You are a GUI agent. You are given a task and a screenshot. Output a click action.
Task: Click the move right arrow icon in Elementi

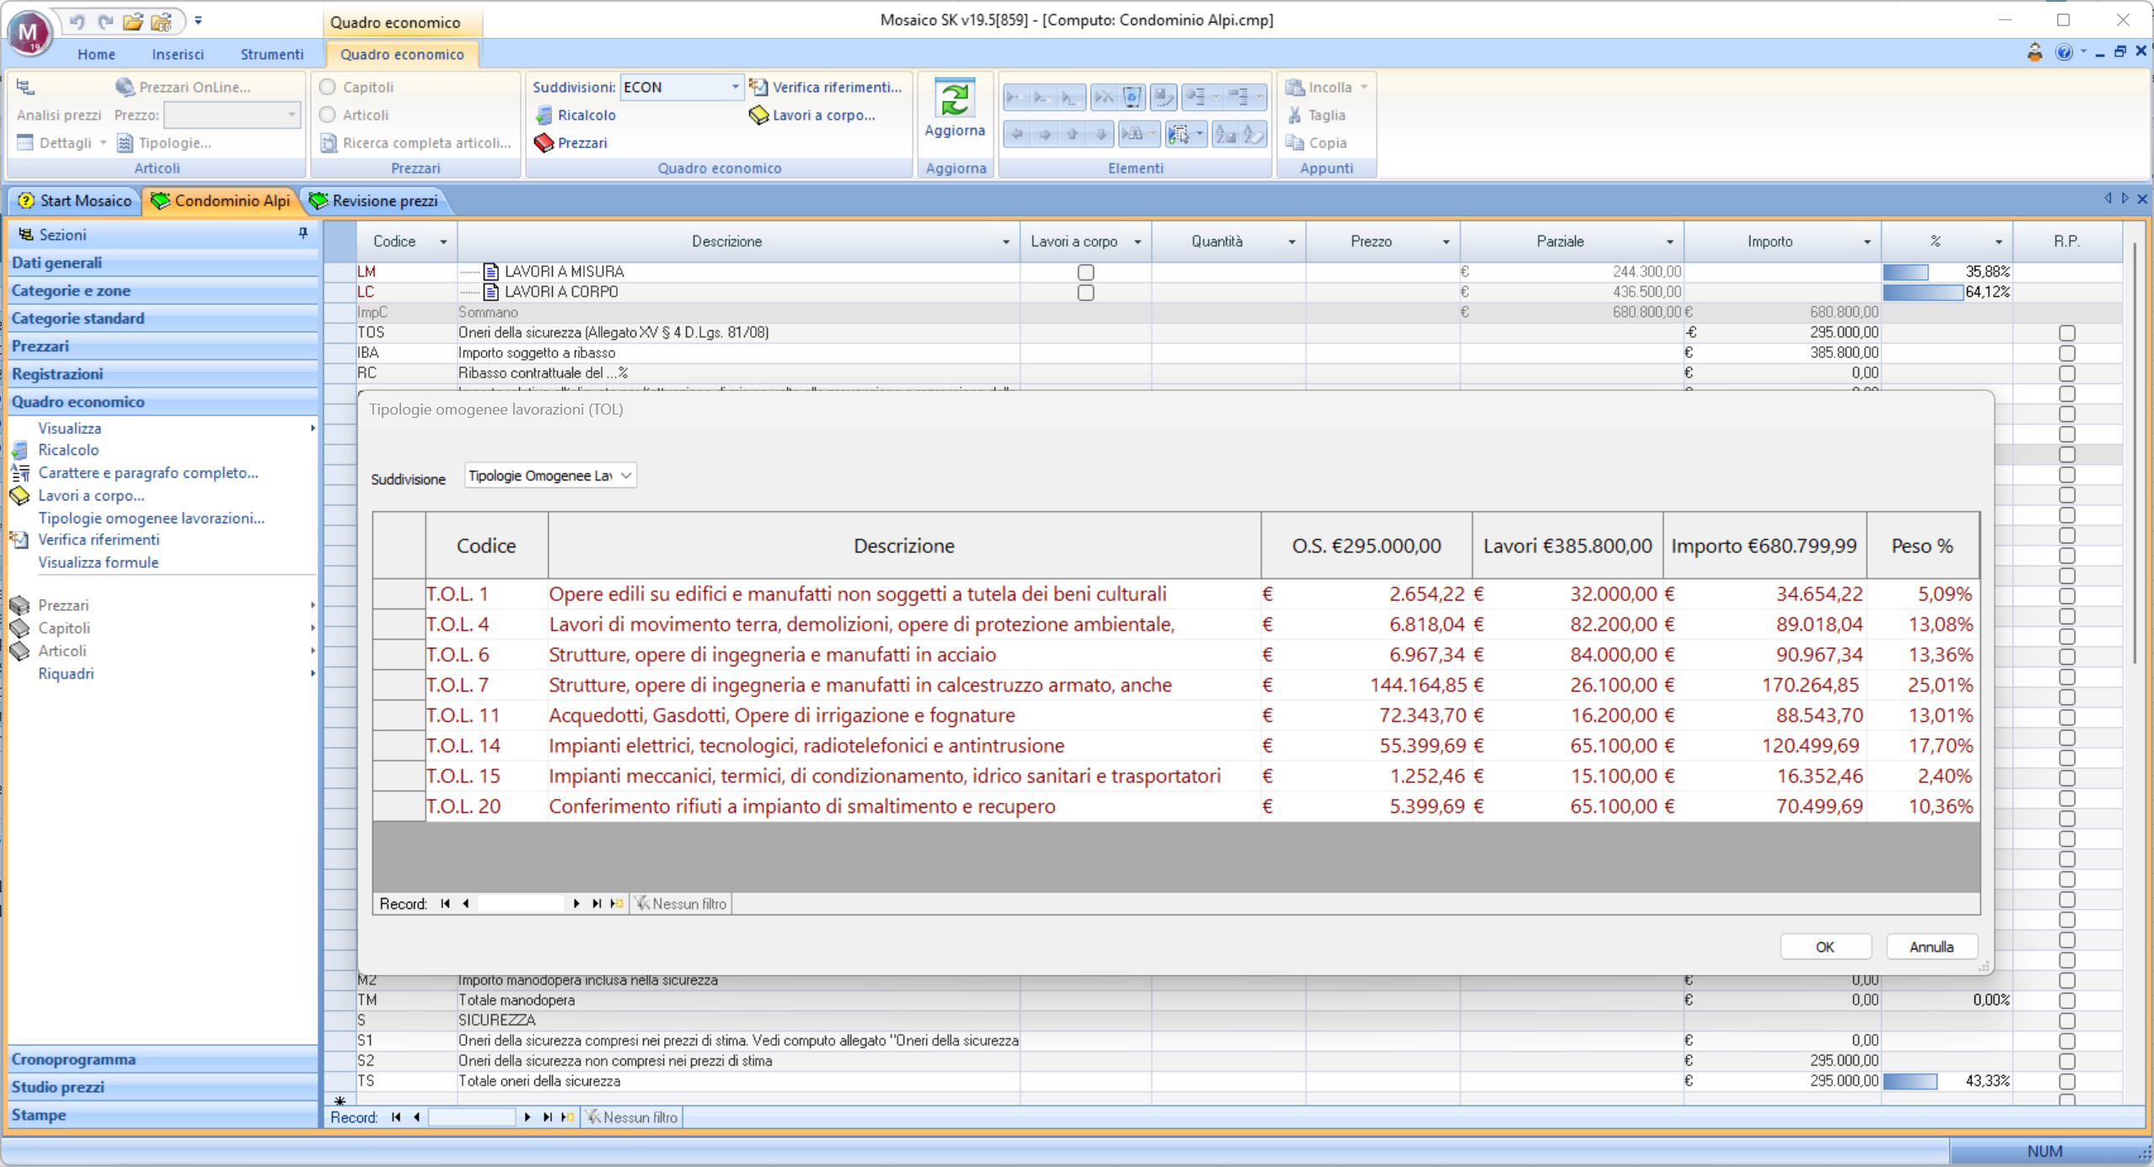(x=1045, y=134)
